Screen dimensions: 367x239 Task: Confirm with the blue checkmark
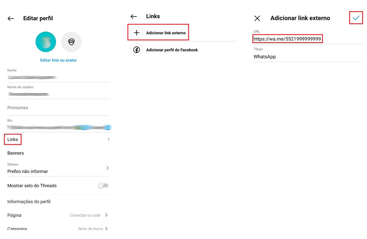[356, 18]
